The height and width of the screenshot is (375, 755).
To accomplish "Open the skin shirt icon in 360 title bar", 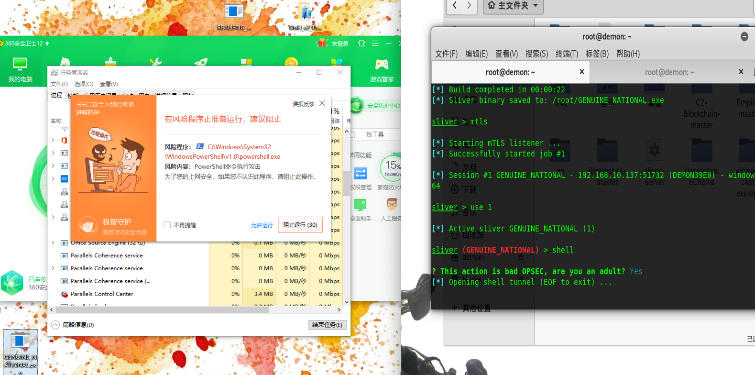I will (361, 43).
